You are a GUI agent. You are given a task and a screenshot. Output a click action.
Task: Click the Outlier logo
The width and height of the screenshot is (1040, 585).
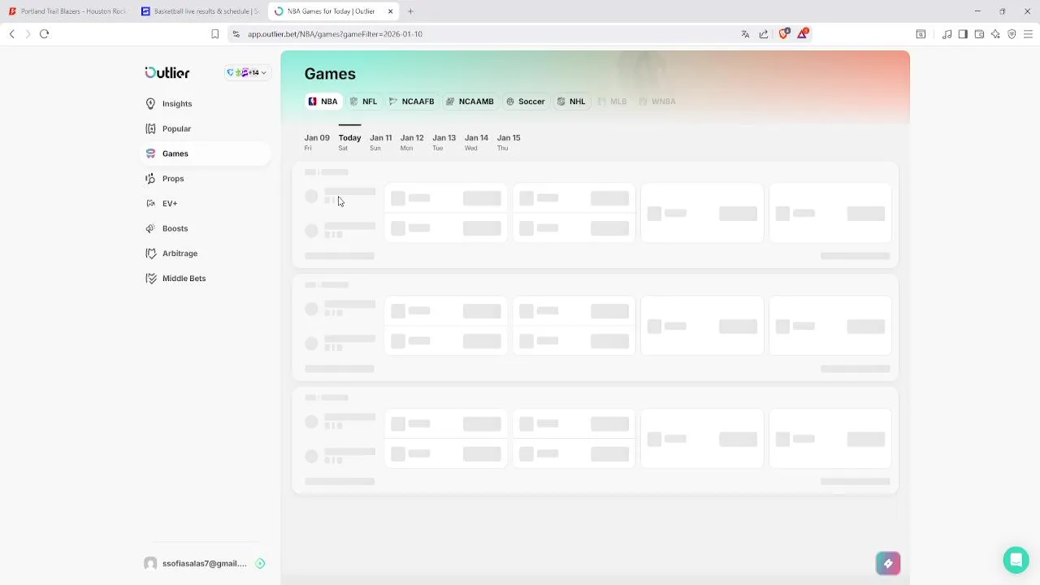coord(167,72)
